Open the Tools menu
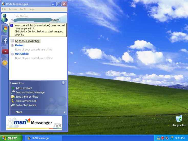Screen dimensions: 188x141 click(23, 9)
